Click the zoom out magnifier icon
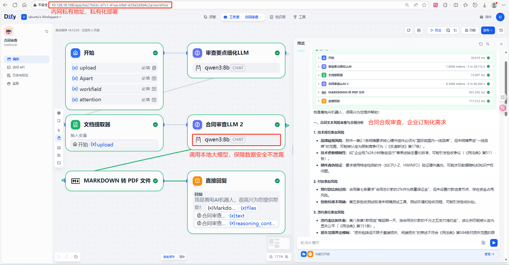 pos(271,257)
